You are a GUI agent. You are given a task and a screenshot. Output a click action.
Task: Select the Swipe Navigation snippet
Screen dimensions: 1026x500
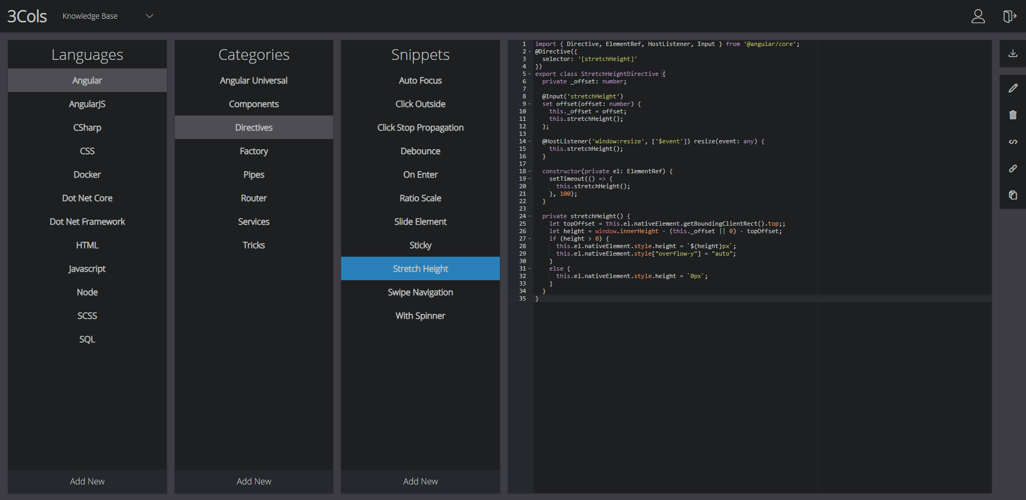coord(420,292)
